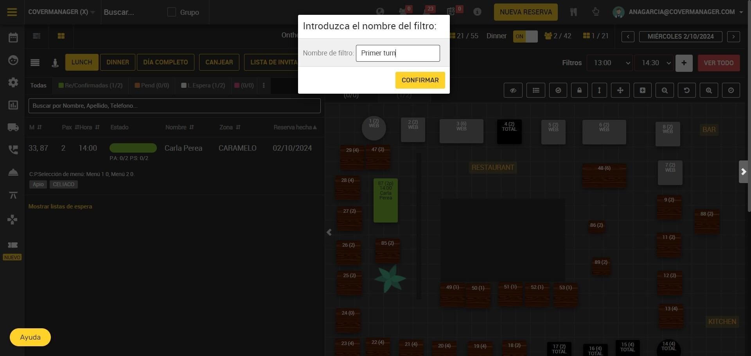The width and height of the screenshot is (751, 356).
Task: Click the green status bar of Carla Perea
Action: tap(133, 148)
